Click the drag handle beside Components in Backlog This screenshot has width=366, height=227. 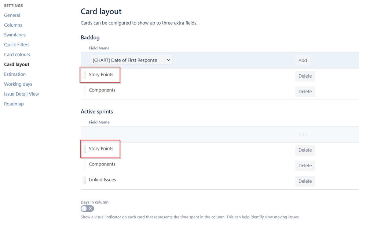pyautogui.click(x=85, y=90)
